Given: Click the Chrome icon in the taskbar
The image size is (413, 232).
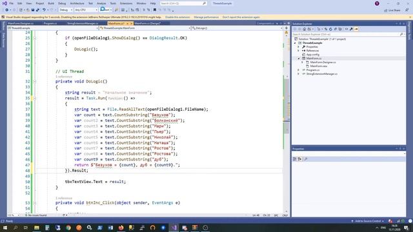Looking at the screenshot, I should click(68, 227).
